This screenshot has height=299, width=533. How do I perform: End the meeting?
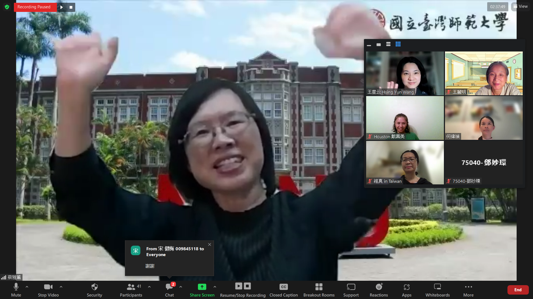[518, 290]
